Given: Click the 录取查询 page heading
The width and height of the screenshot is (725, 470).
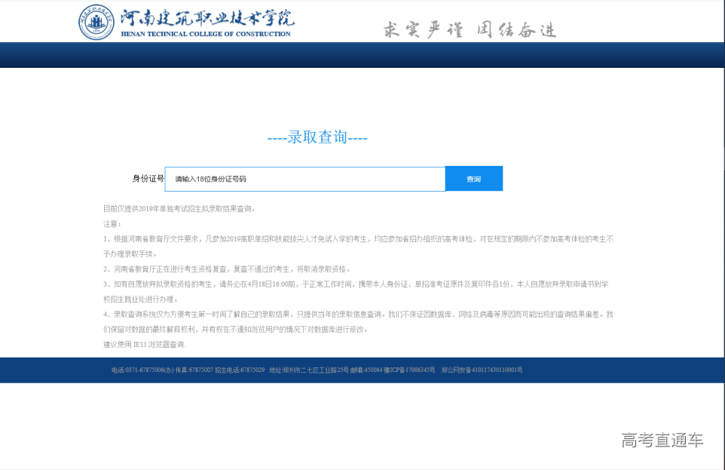Looking at the screenshot, I should pyautogui.click(x=317, y=137).
